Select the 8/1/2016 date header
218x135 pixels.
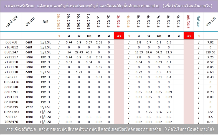point(168,21)
